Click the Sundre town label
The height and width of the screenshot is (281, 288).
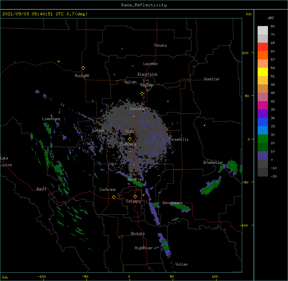pos(98,130)
